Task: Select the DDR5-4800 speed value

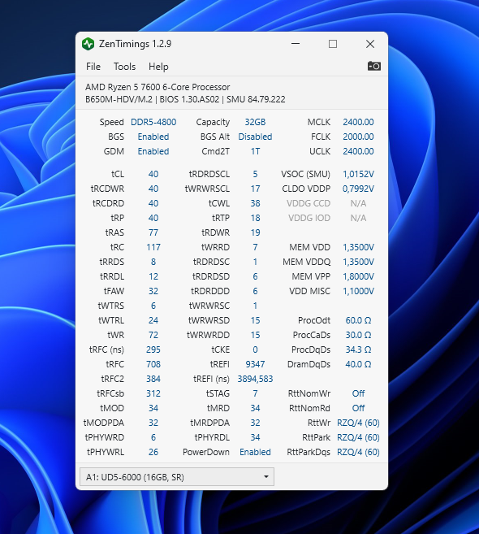Action: [x=153, y=122]
